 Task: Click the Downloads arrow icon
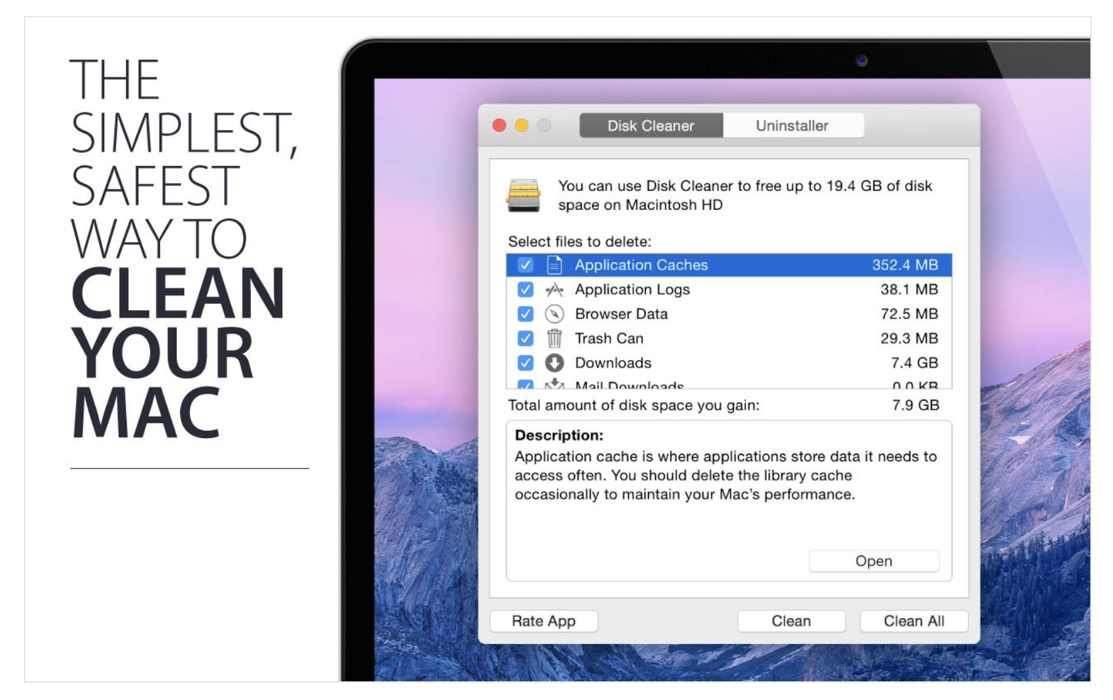pyautogui.click(x=554, y=363)
